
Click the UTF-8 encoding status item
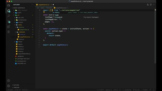pos(115,90)
